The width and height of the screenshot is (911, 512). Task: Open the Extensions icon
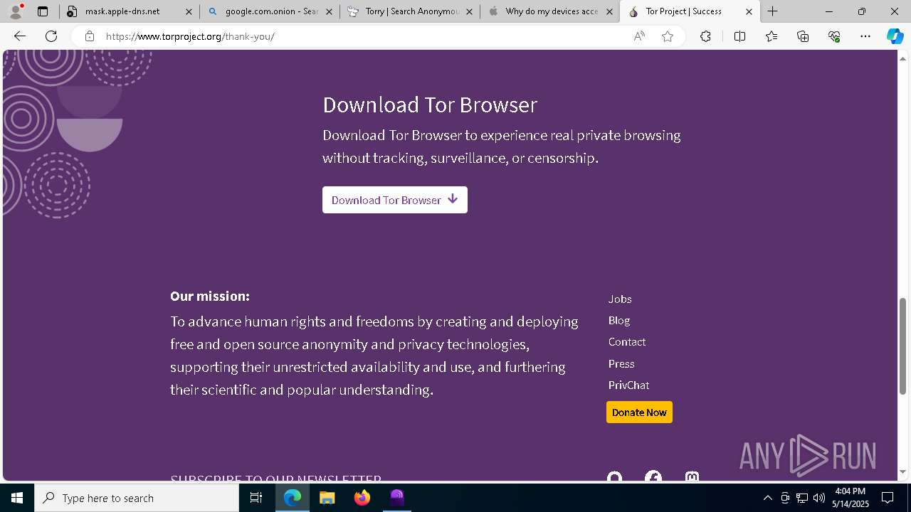(x=705, y=36)
